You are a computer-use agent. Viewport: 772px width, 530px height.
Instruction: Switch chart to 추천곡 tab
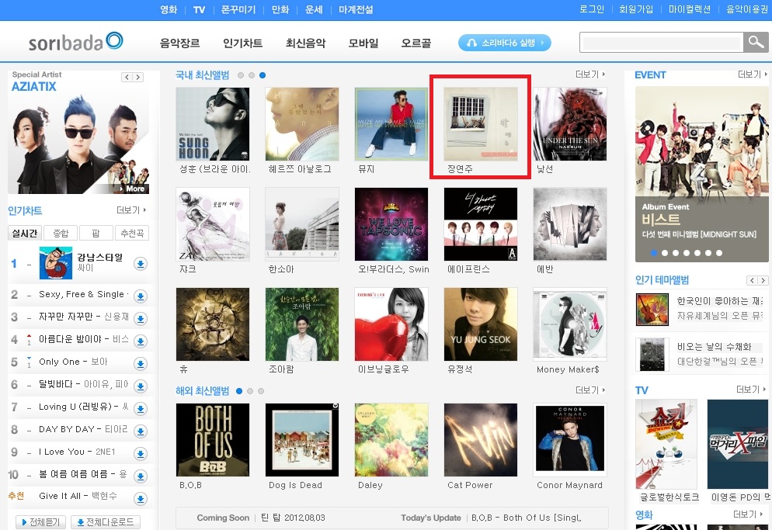pos(132,234)
